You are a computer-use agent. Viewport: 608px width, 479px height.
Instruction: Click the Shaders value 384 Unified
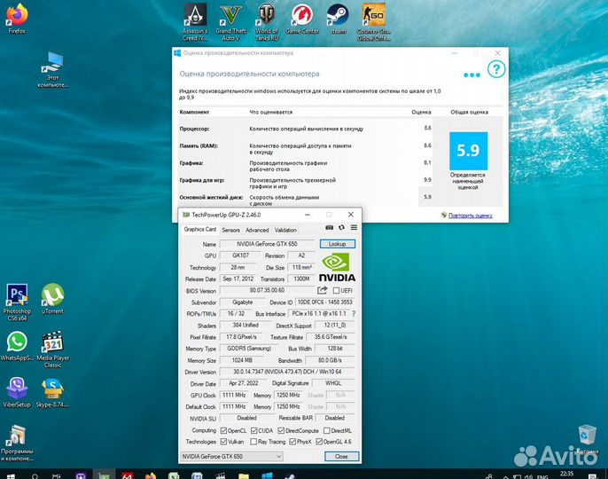(x=245, y=326)
